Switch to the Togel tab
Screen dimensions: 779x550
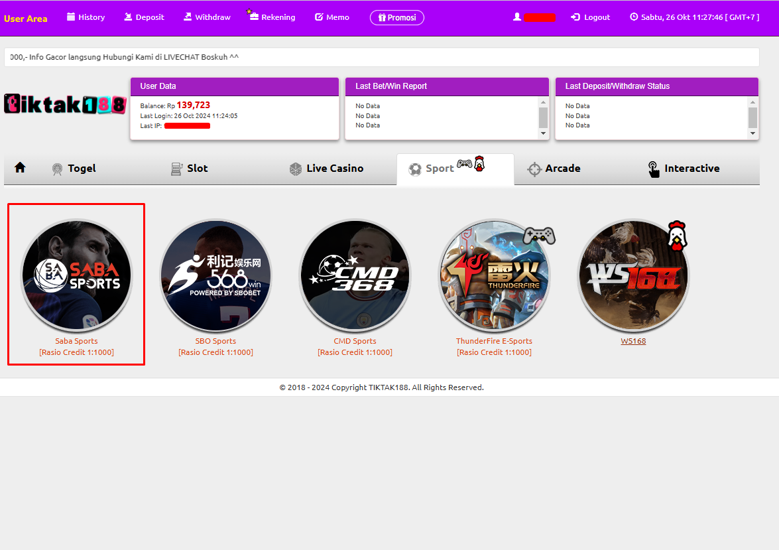74,169
